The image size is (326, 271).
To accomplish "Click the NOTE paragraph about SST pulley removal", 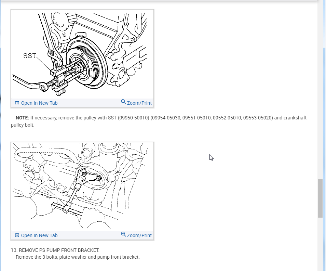I will click(x=159, y=121).
